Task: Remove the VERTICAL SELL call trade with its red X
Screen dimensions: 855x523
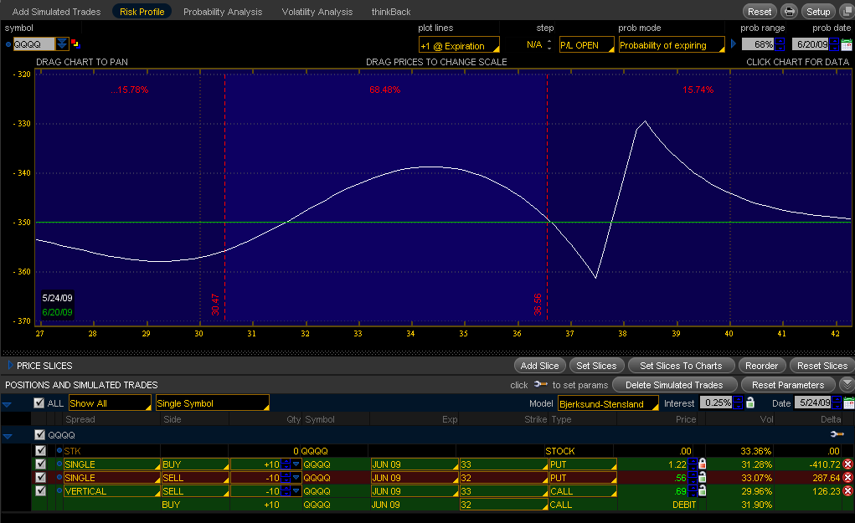Action: (847, 491)
